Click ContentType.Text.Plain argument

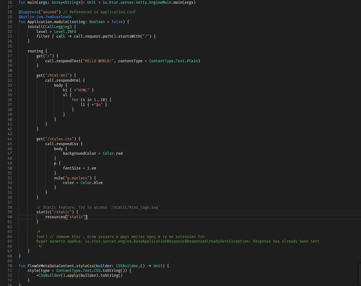(x=174, y=61)
